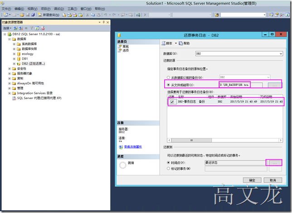Expand the ecology database node
The height and width of the screenshot is (213, 292).
click(x=14, y=54)
